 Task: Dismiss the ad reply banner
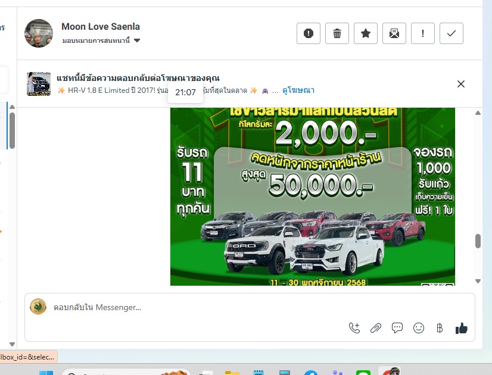(x=460, y=84)
